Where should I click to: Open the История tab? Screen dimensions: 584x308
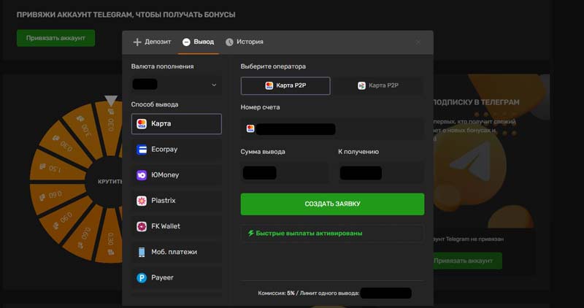click(245, 42)
